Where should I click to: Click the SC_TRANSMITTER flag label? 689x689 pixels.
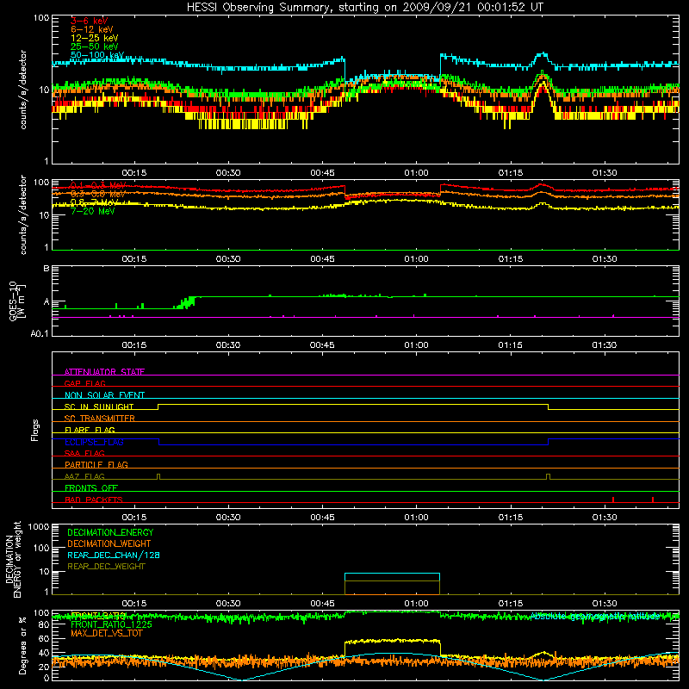pos(100,419)
